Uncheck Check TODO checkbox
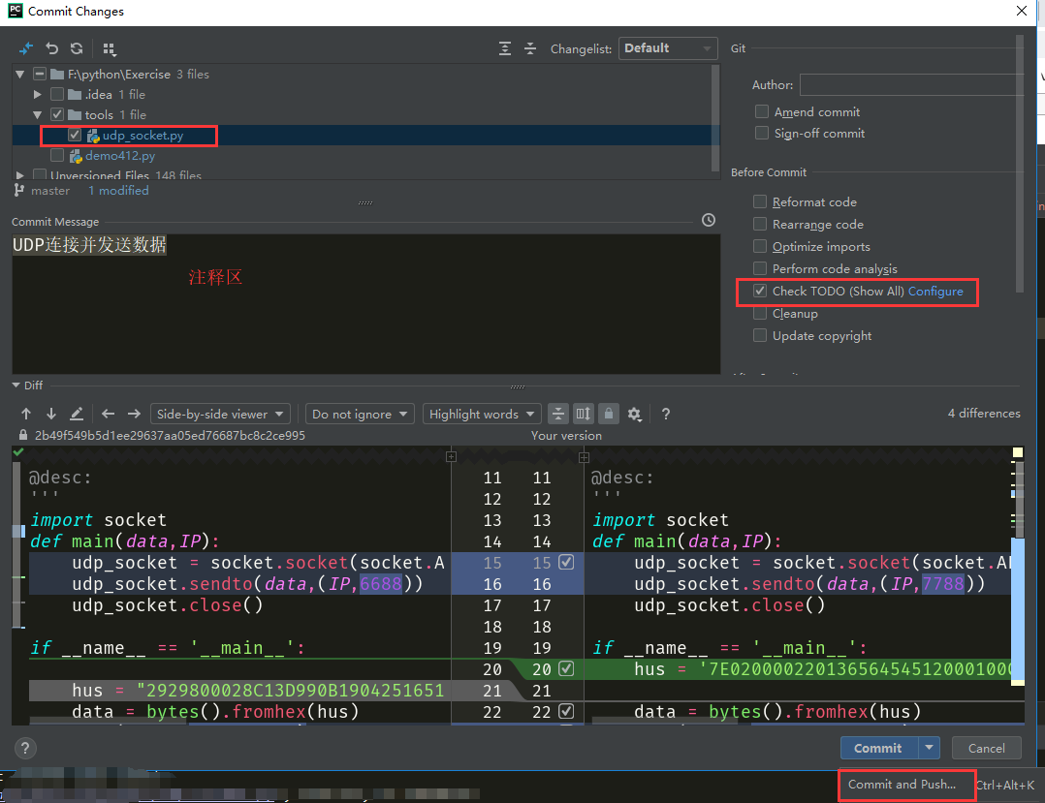Viewport: 1045px width, 803px height. (760, 291)
